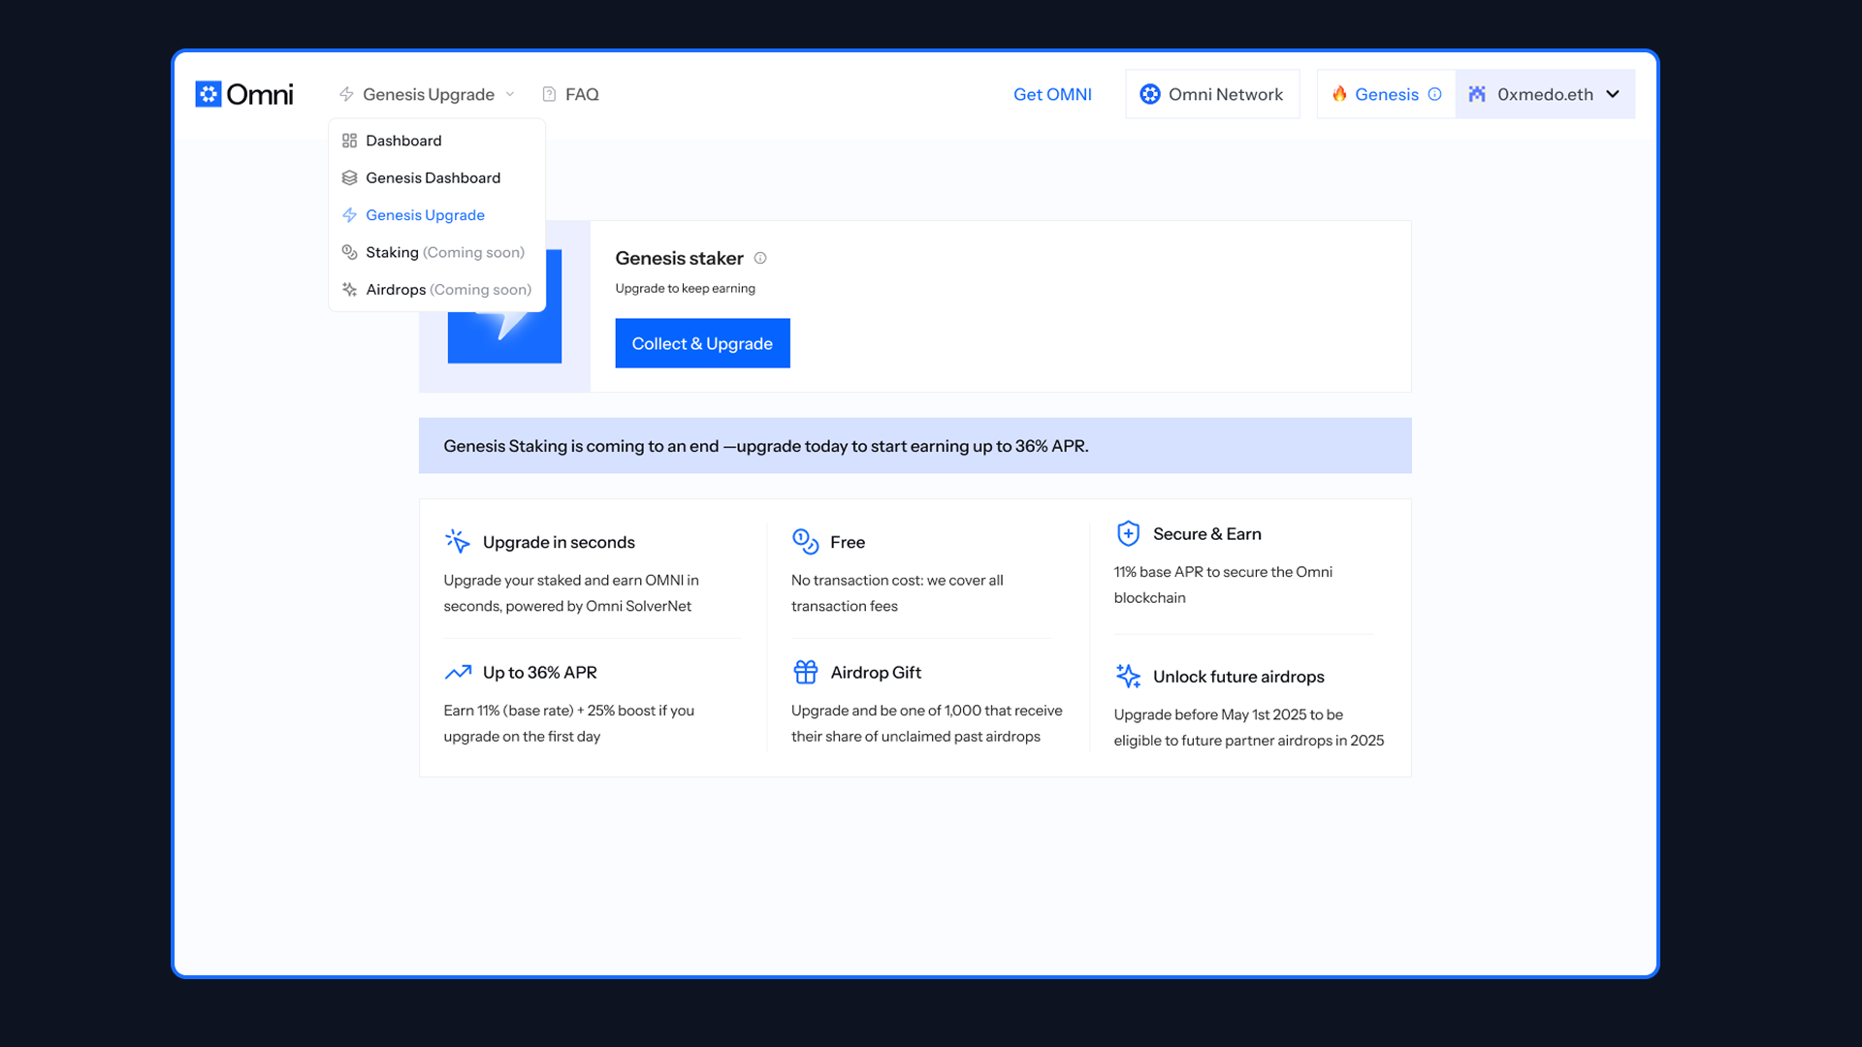Open the Get OMNI link
Viewport: 1862px width, 1047px height.
[x=1052, y=94]
